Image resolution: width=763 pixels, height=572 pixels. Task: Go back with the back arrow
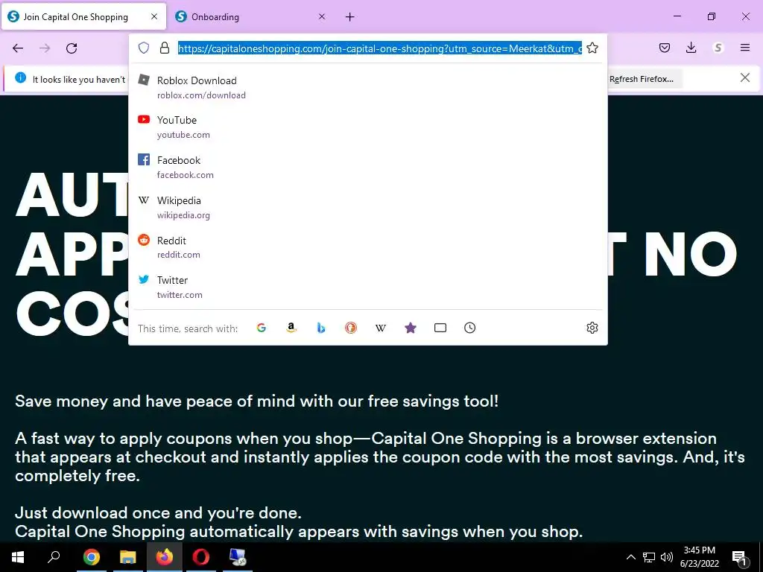18,48
